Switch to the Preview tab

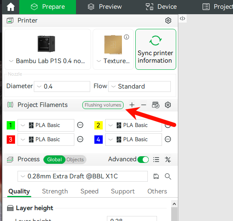105,7
